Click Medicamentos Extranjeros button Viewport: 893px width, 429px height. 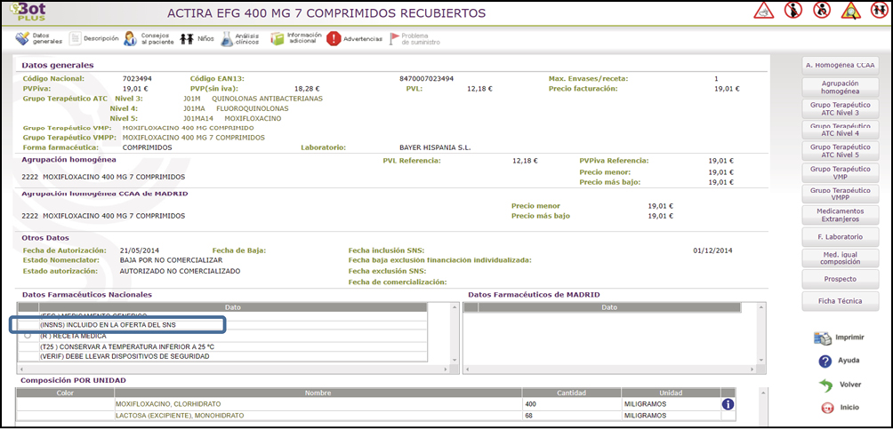pos(840,215)
